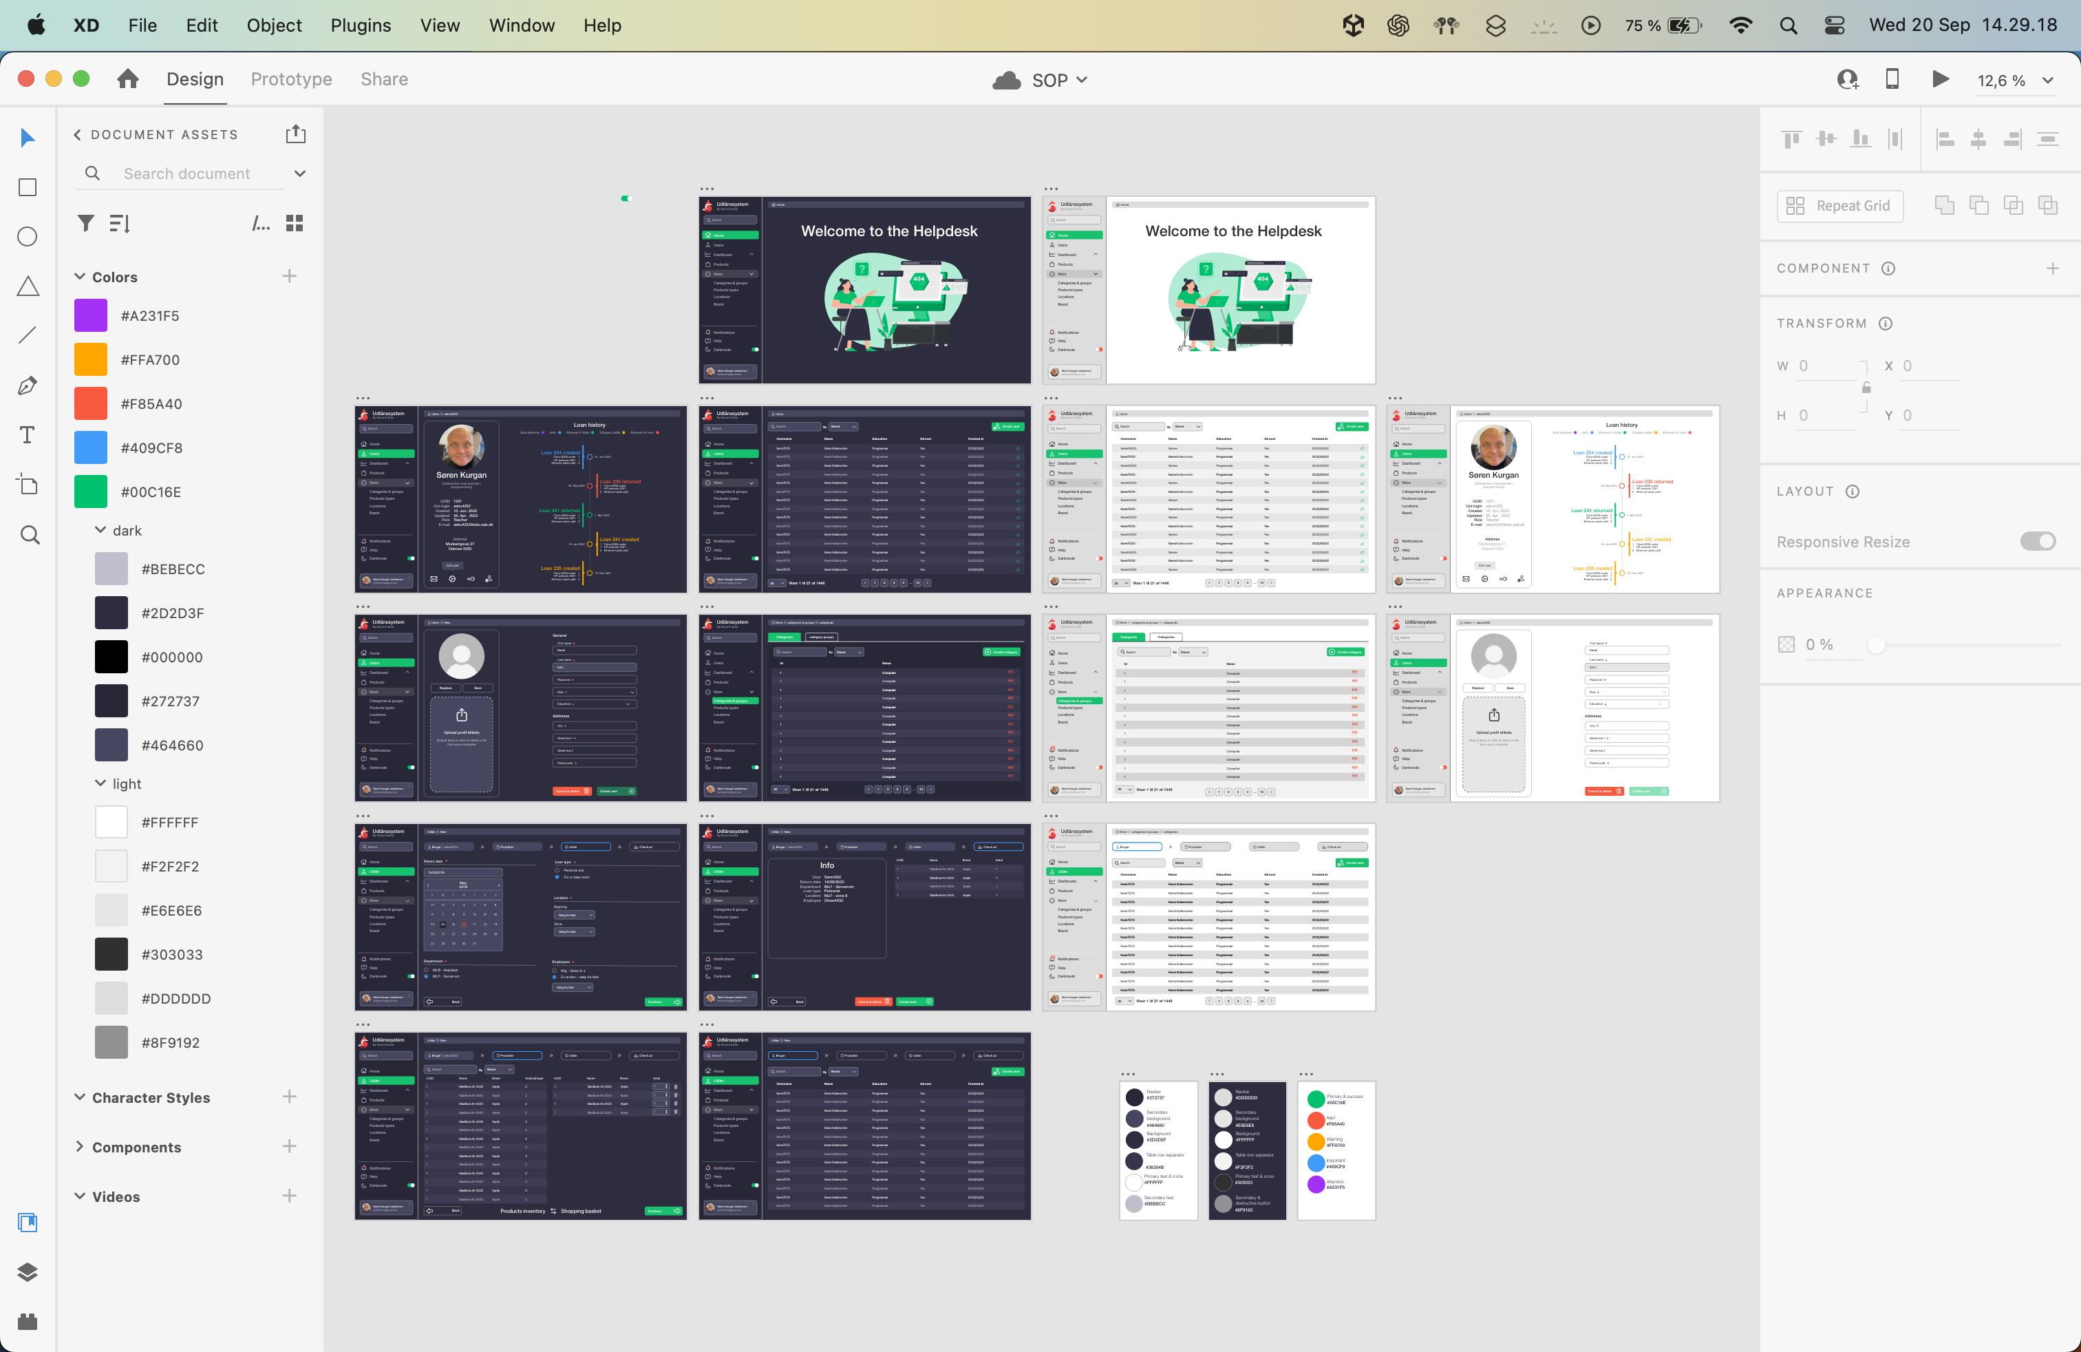
Task: Open the search filter dropdown arrow
Action: [300, 173]
